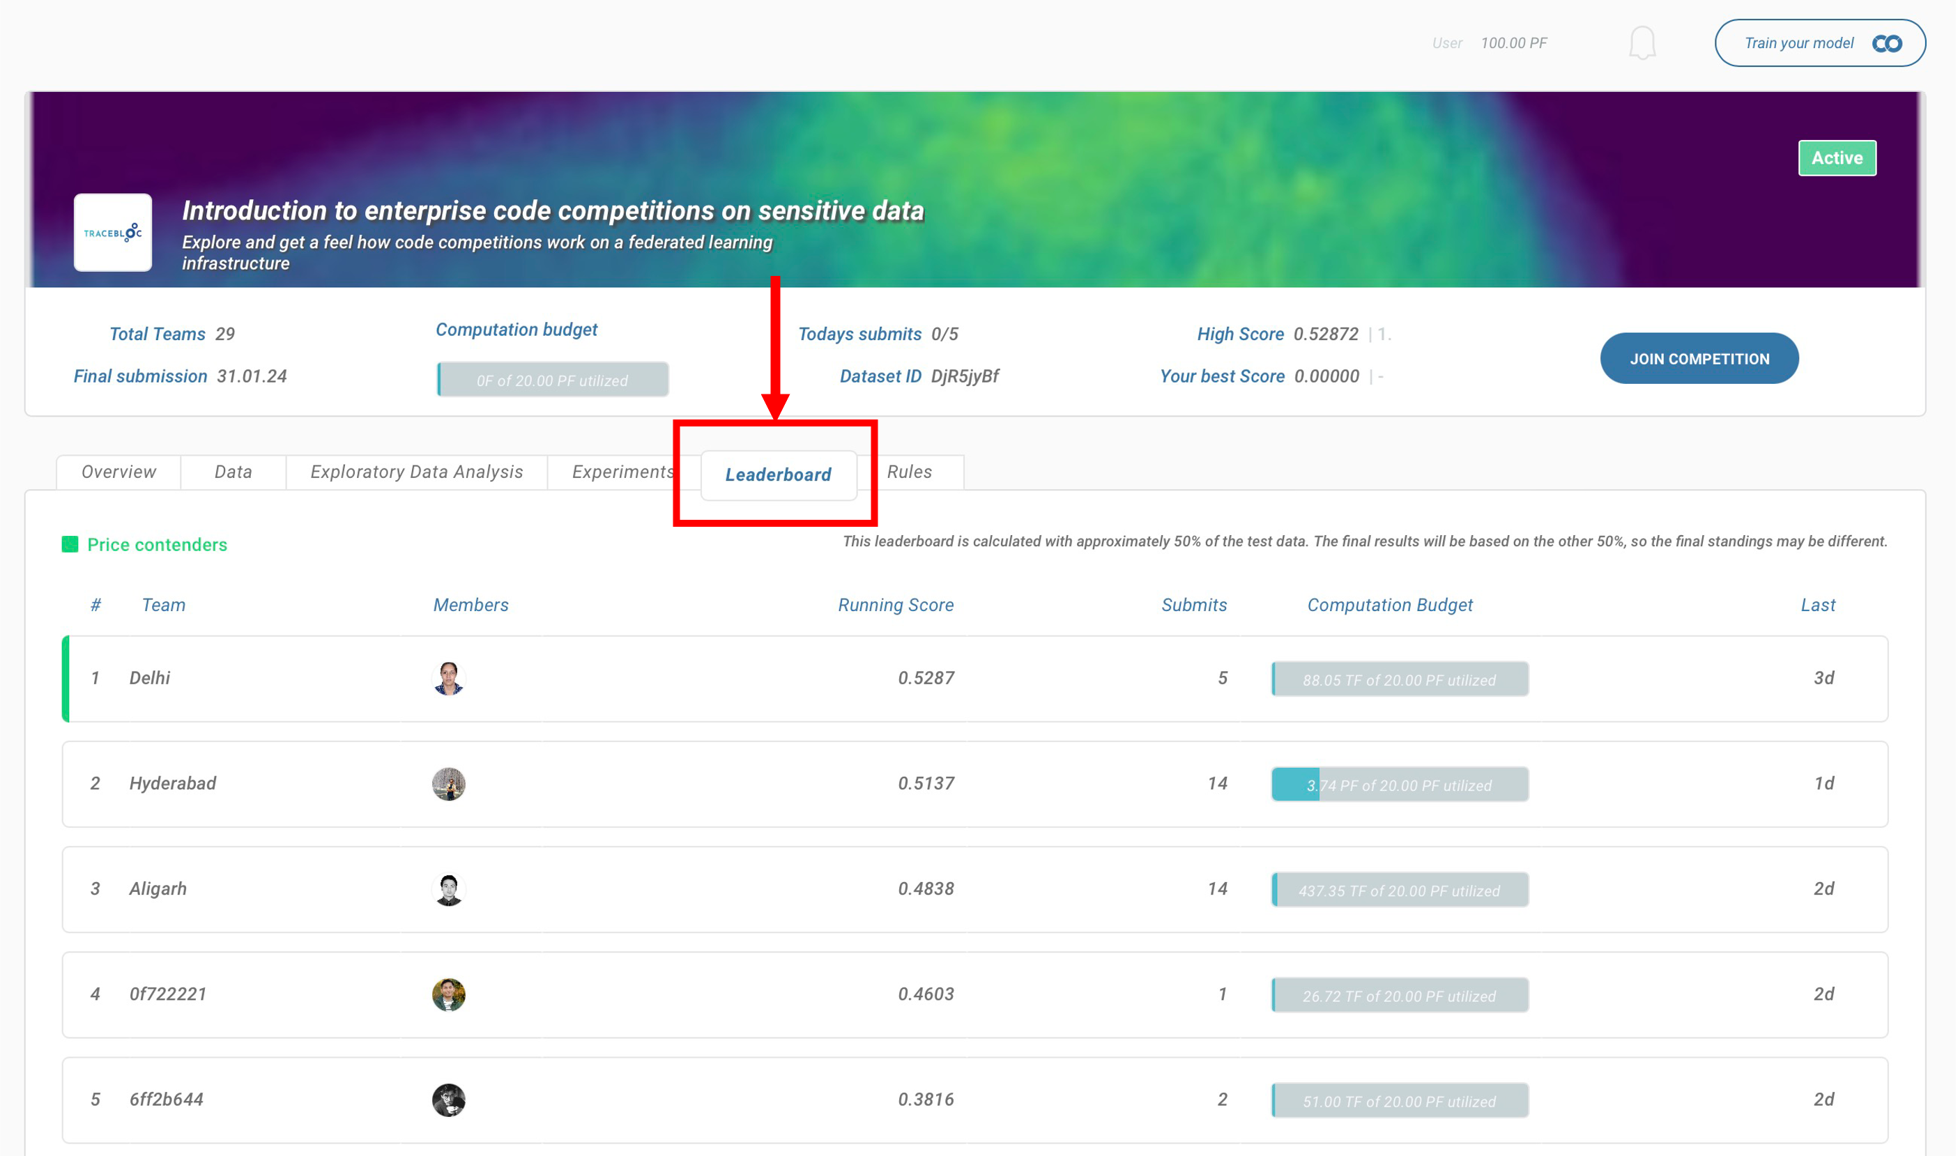The width and height of the screenshot is (1958, 1156).
Task: Click the Running Score column header
Action: click(895, 605)
